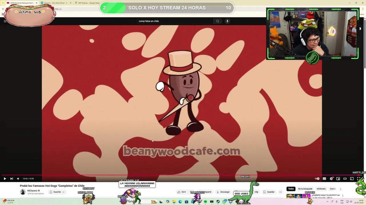Skip to the next video
This screenshot has width=366, height=205.
click(x=11, y=179)
